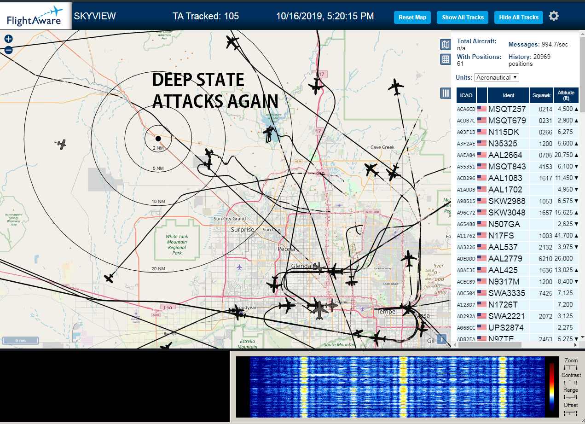Open settings via the gear icon
The height and width of the screenshot is (424, 585).
[x=554, y=16]
